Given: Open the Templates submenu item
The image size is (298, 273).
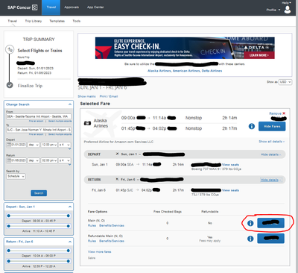Looking at the screenshot, I should 57,21.
